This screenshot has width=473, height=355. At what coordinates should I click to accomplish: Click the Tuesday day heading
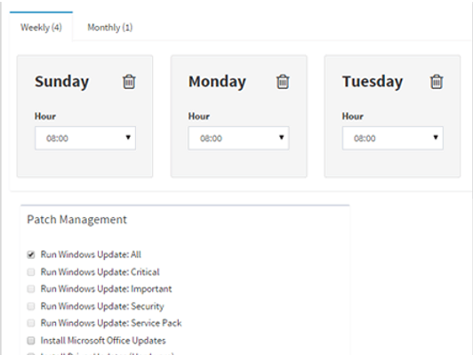373,82
